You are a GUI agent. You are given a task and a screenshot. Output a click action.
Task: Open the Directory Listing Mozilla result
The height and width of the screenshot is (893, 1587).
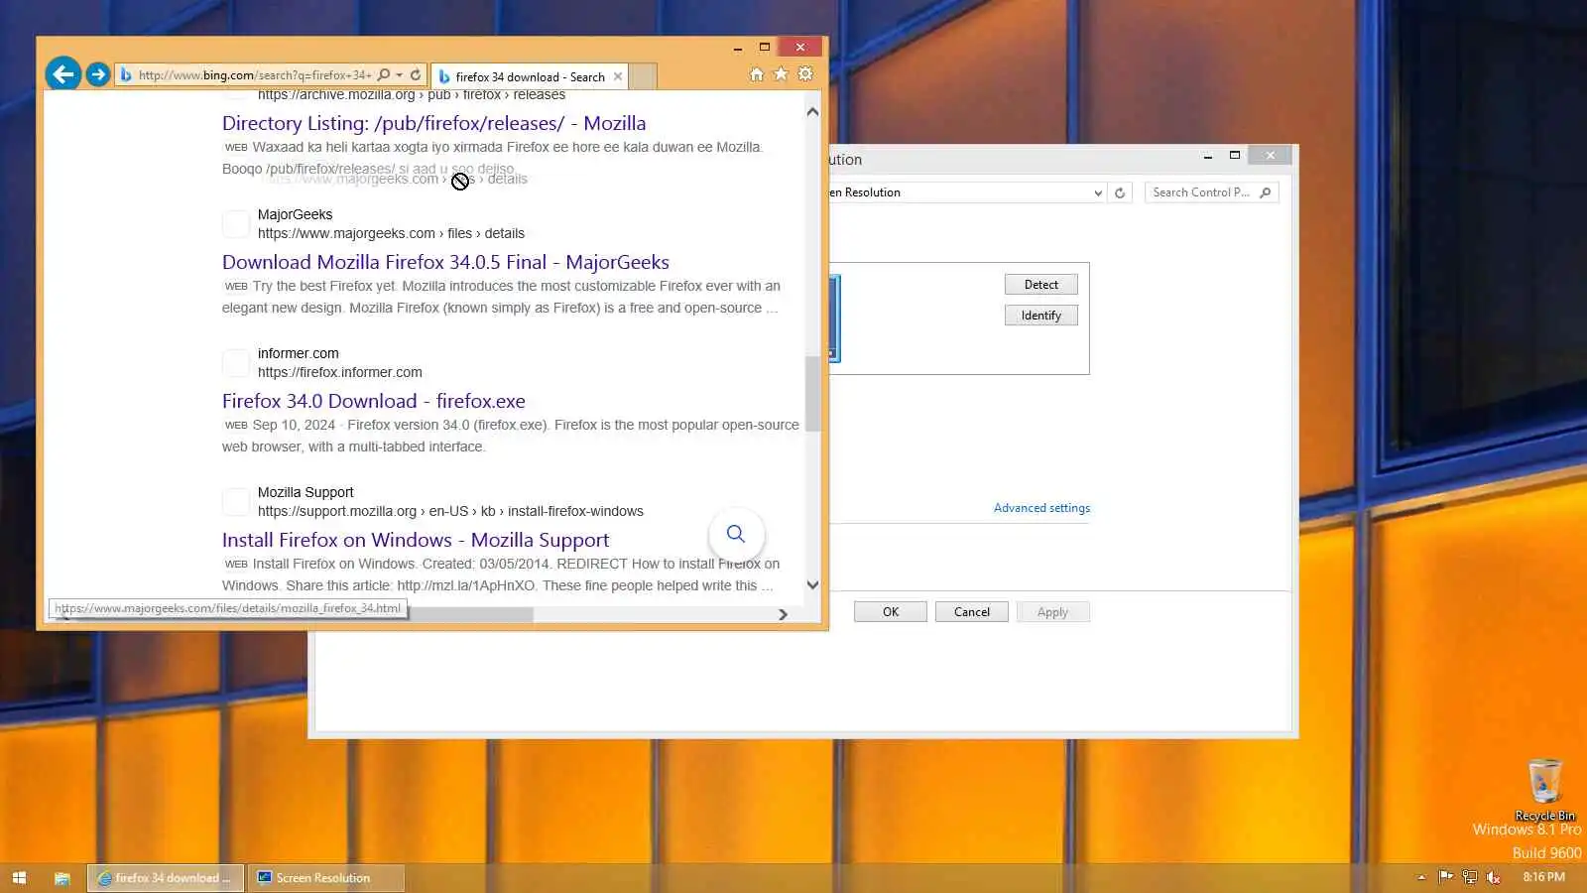pyautogui.click(x=433, y=123)
